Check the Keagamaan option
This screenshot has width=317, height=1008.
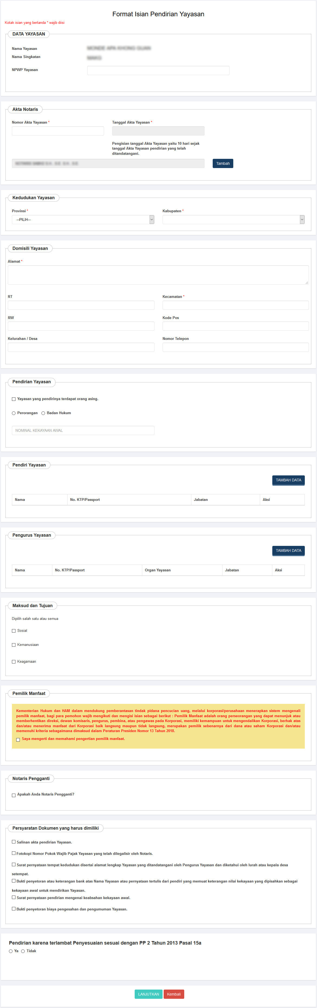14,662
